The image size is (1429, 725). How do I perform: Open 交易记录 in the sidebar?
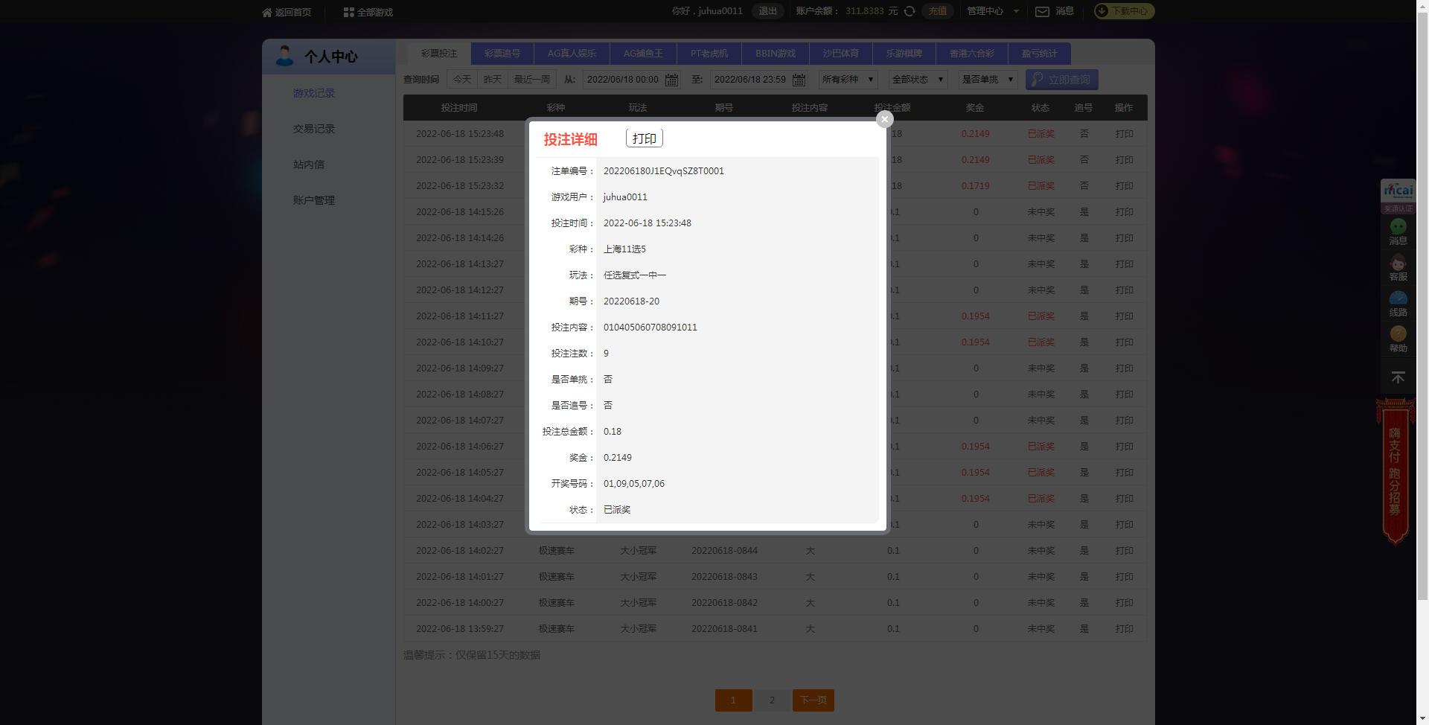pos(314,129)
